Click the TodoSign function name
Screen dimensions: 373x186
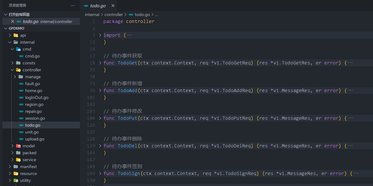pyautogui.click(x=129, y=173)
